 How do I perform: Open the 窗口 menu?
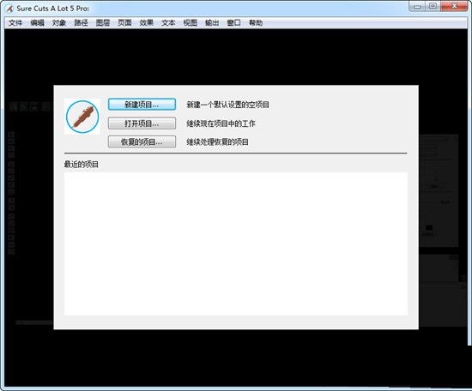234,23
